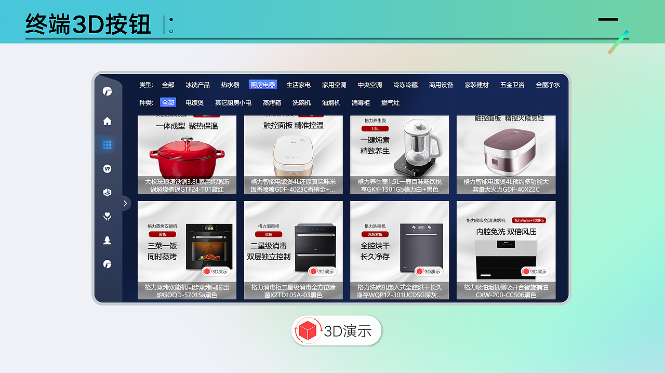Viewport: 665px width, 373px height.
Task: Select the 家用空调 type filter
Action: [x=334, y=85]
